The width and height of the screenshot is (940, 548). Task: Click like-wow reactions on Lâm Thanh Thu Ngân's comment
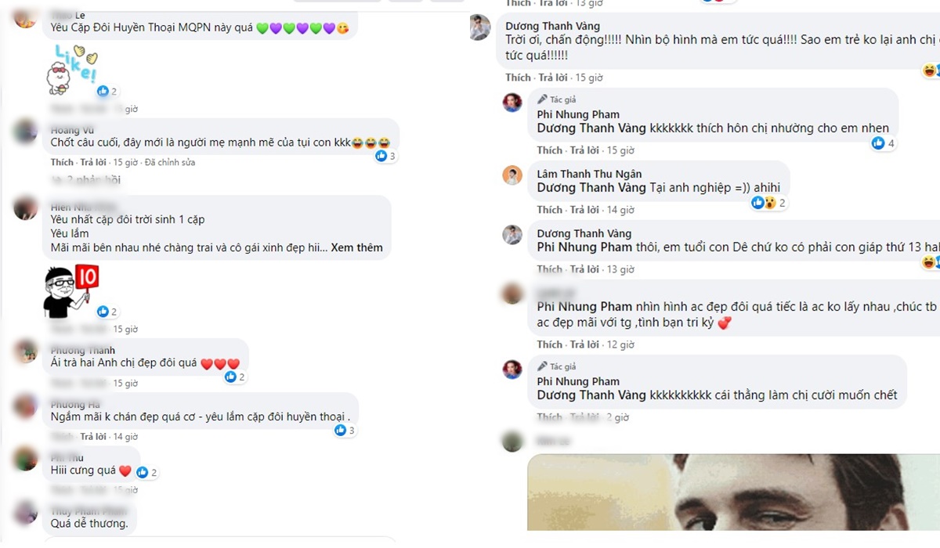(768, 203)
